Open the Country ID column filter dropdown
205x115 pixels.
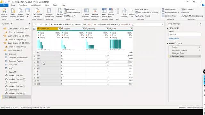pos(59,29)
